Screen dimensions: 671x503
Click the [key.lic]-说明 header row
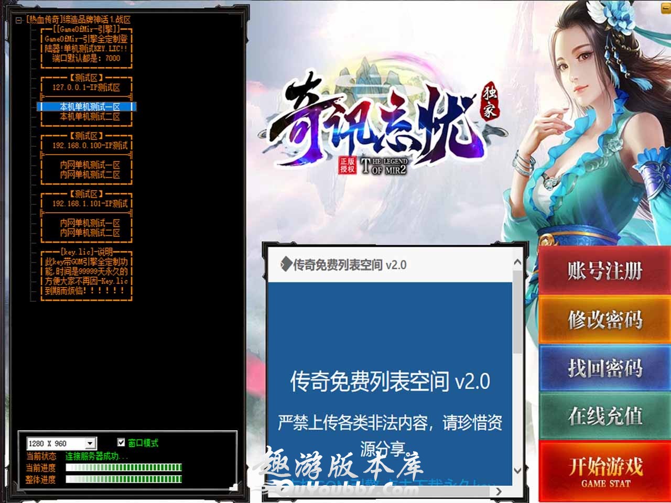point(86,252)
